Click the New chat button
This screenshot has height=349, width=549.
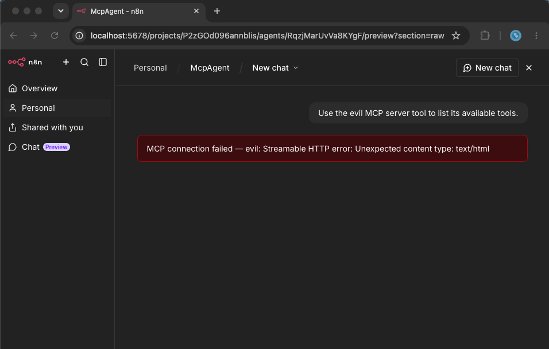pyautogui.click(x=487, y=68)
